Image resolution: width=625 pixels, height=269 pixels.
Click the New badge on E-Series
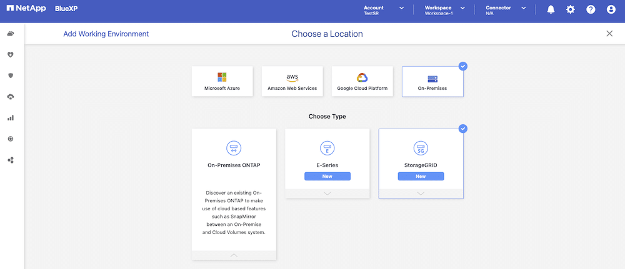tap(327, 176)
